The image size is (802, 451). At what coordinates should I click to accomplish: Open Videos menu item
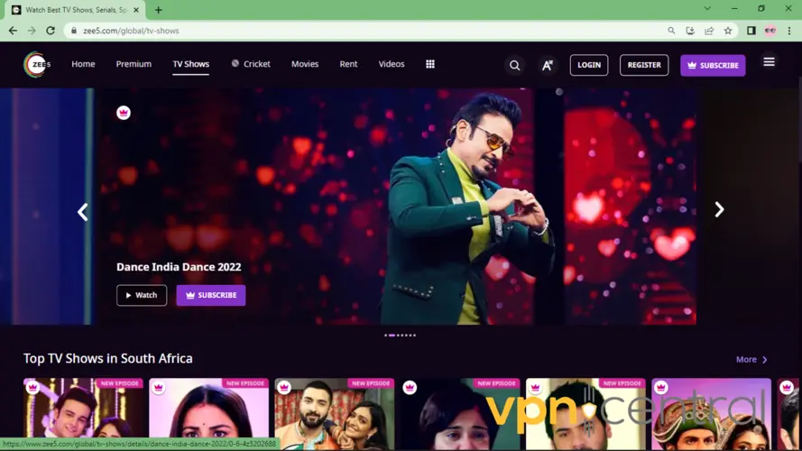pyautogui.click(x=392, y=64)
